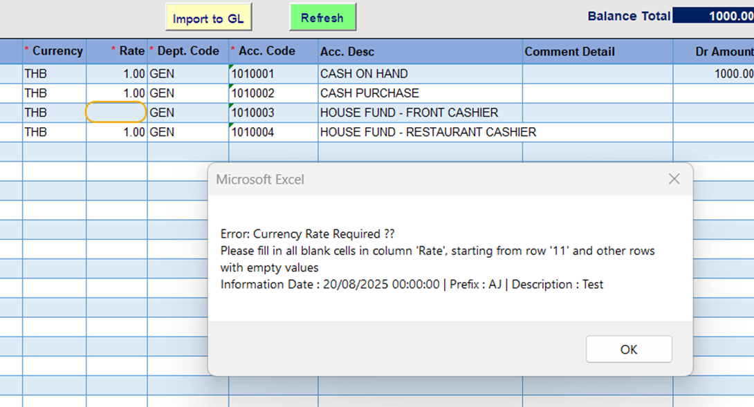Select HOUSE FUND - RESTAURANT CASHIER cell

(419, 132)
